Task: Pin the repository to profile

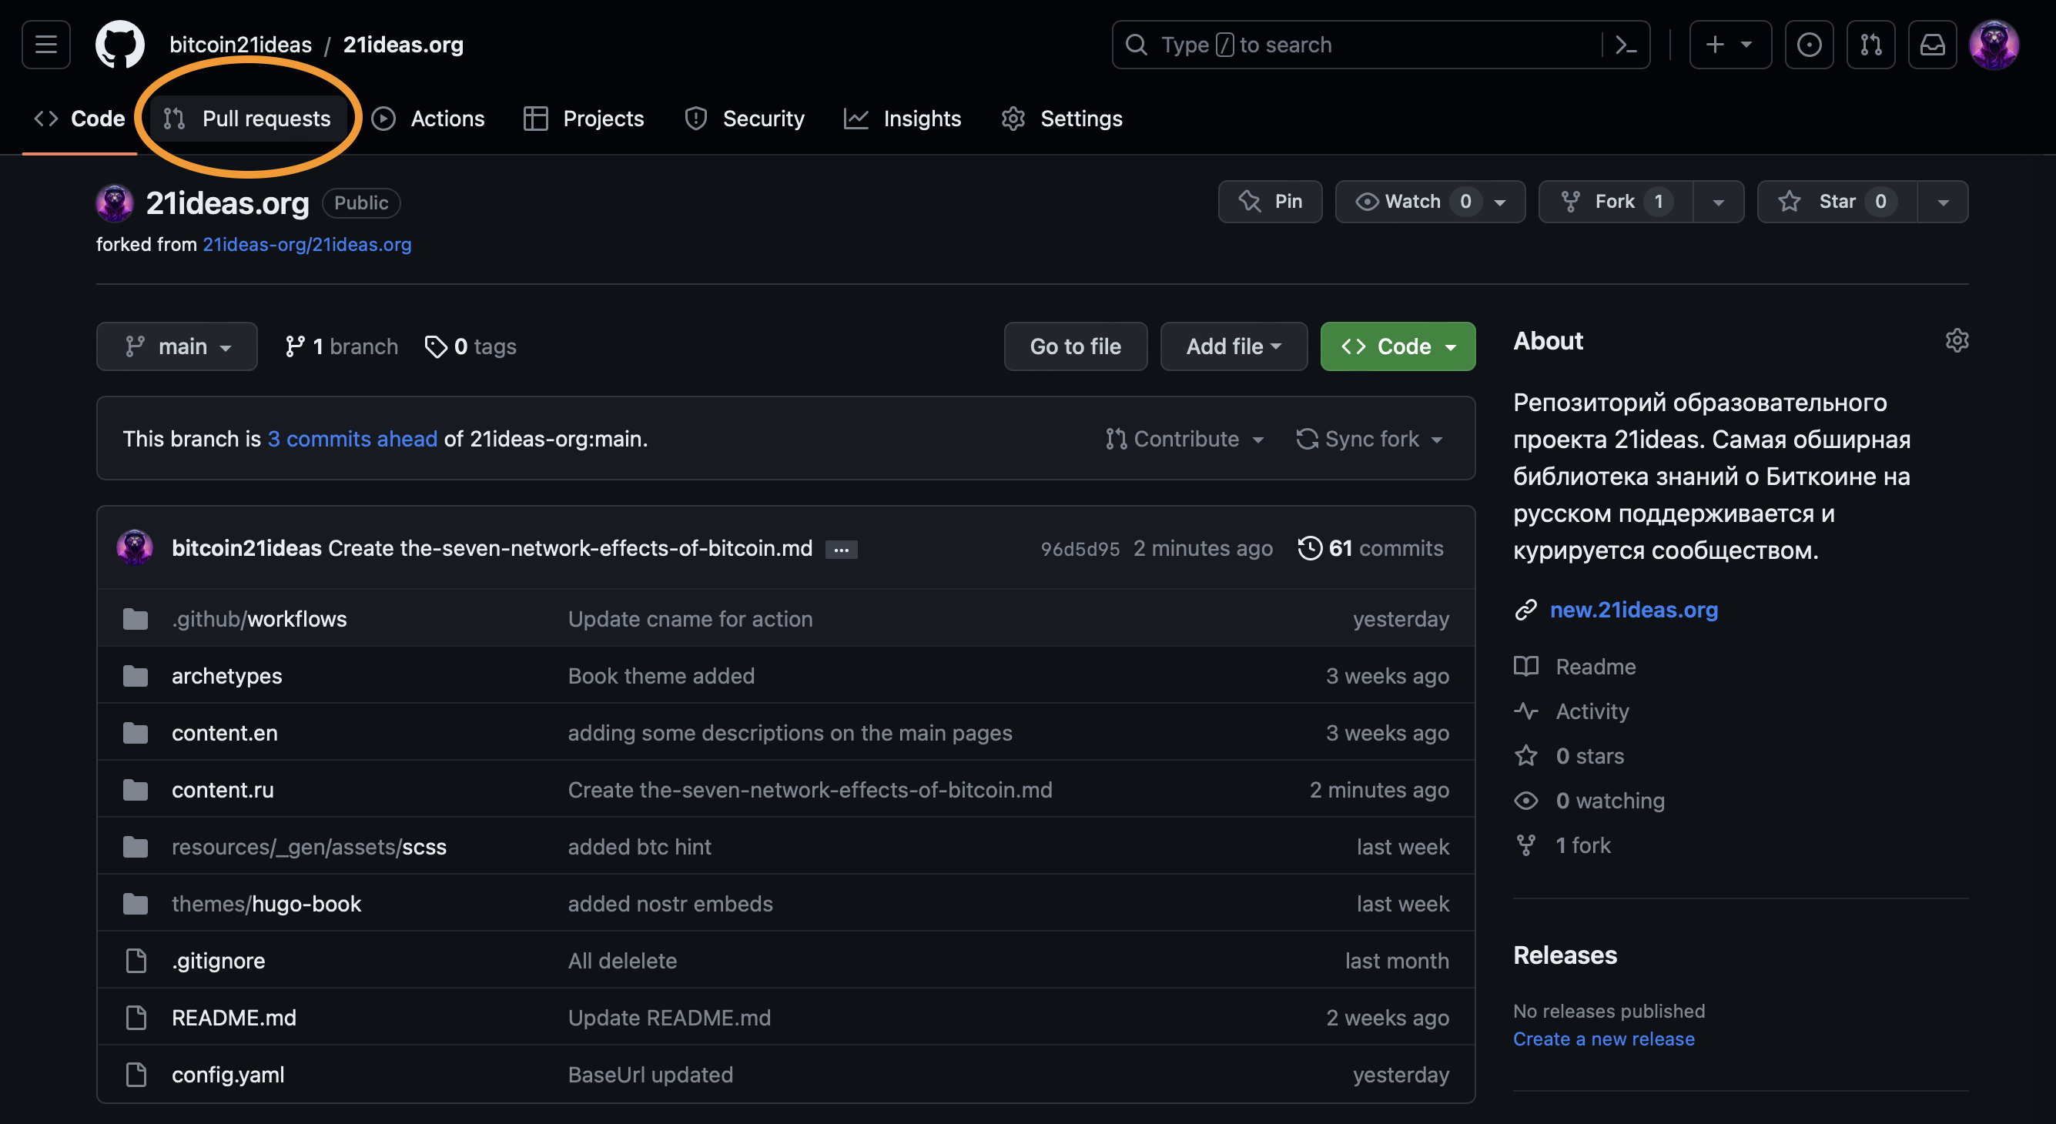Action: pos(1270,202)
